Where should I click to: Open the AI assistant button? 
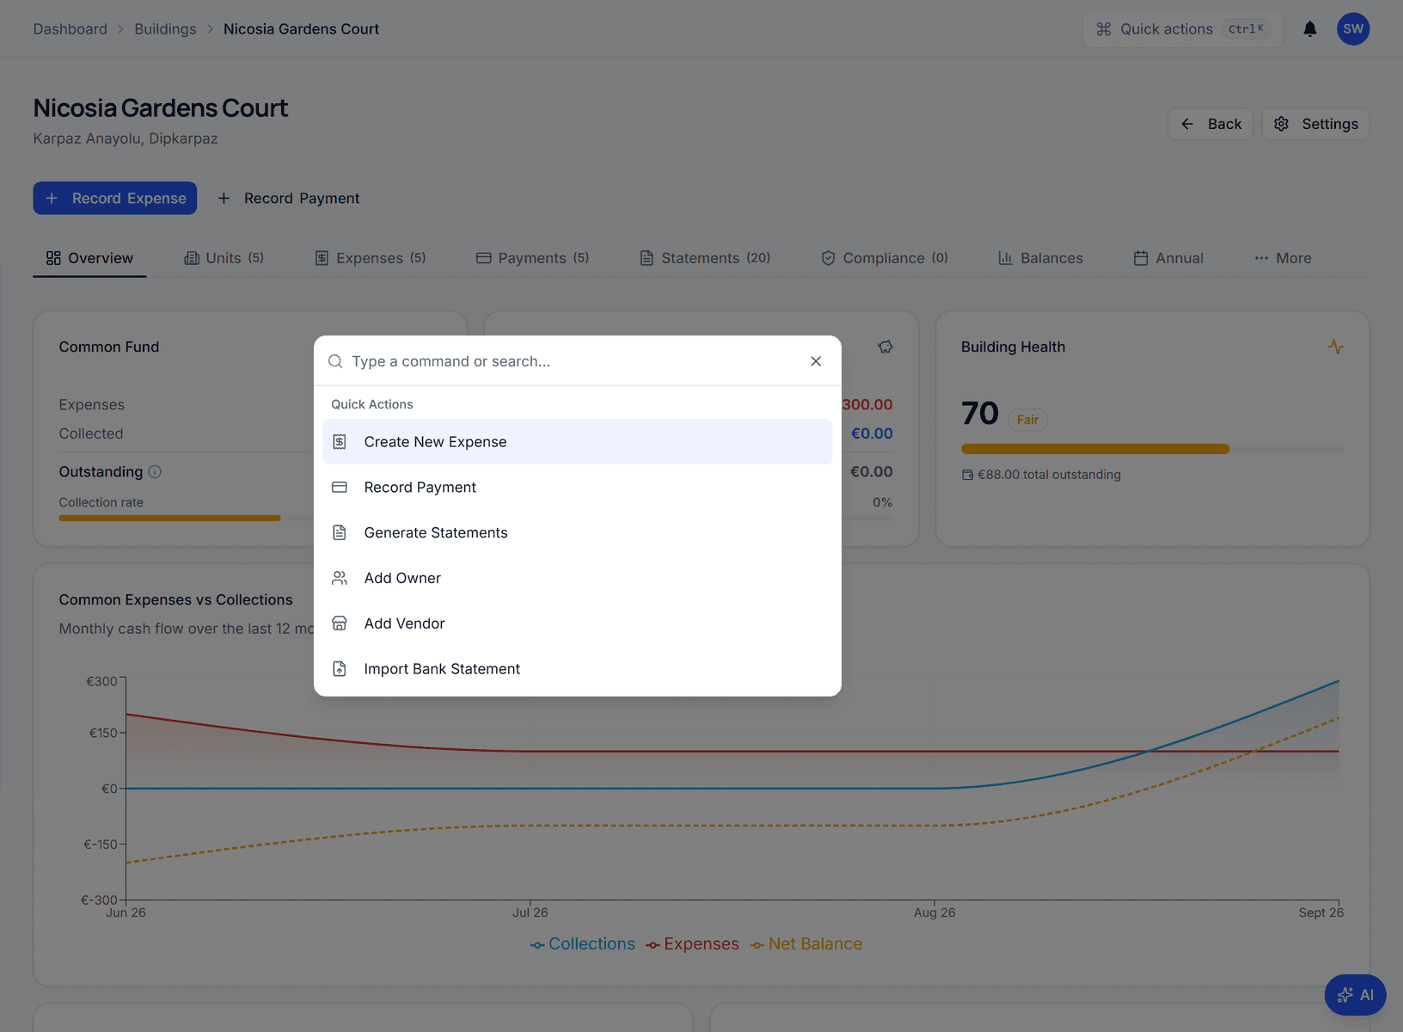1355,995
